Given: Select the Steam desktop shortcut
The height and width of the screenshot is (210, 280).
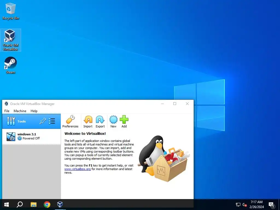Looking at the screenshot, I should 11,65.
